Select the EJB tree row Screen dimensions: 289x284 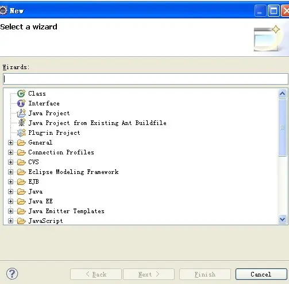tap(33, 181)
